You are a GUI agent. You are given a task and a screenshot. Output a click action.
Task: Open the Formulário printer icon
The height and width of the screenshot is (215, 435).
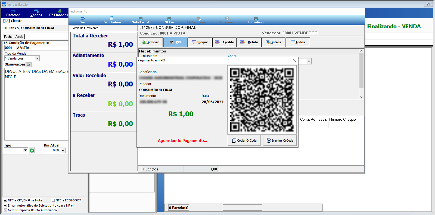[x=256, y=18]
